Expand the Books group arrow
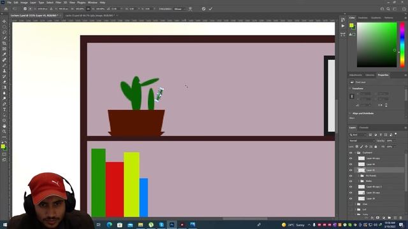Screen dimensions: 408x229 point(358,181)
